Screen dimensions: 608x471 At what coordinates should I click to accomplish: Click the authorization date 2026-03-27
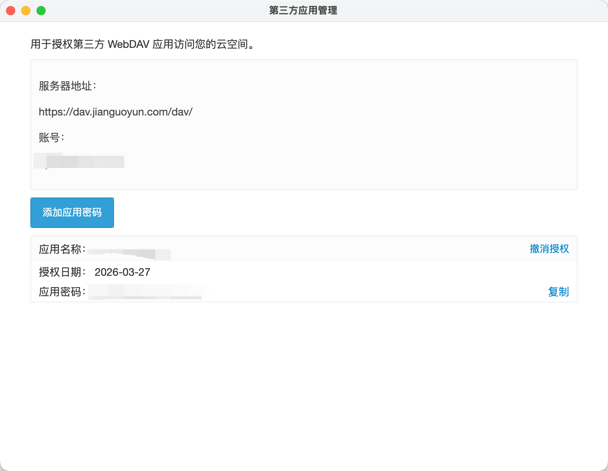(x=122, y=272)
